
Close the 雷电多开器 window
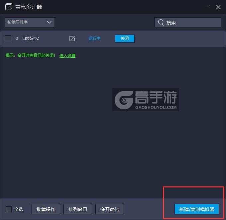pos(218,7)
